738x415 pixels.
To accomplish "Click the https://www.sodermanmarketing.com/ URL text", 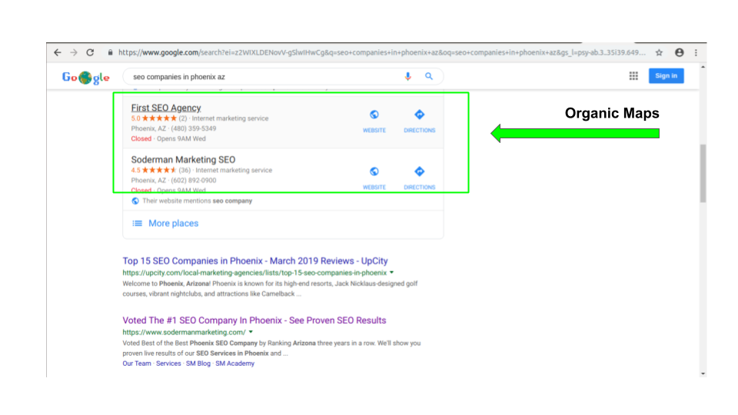I will click(x=184, y=332).
